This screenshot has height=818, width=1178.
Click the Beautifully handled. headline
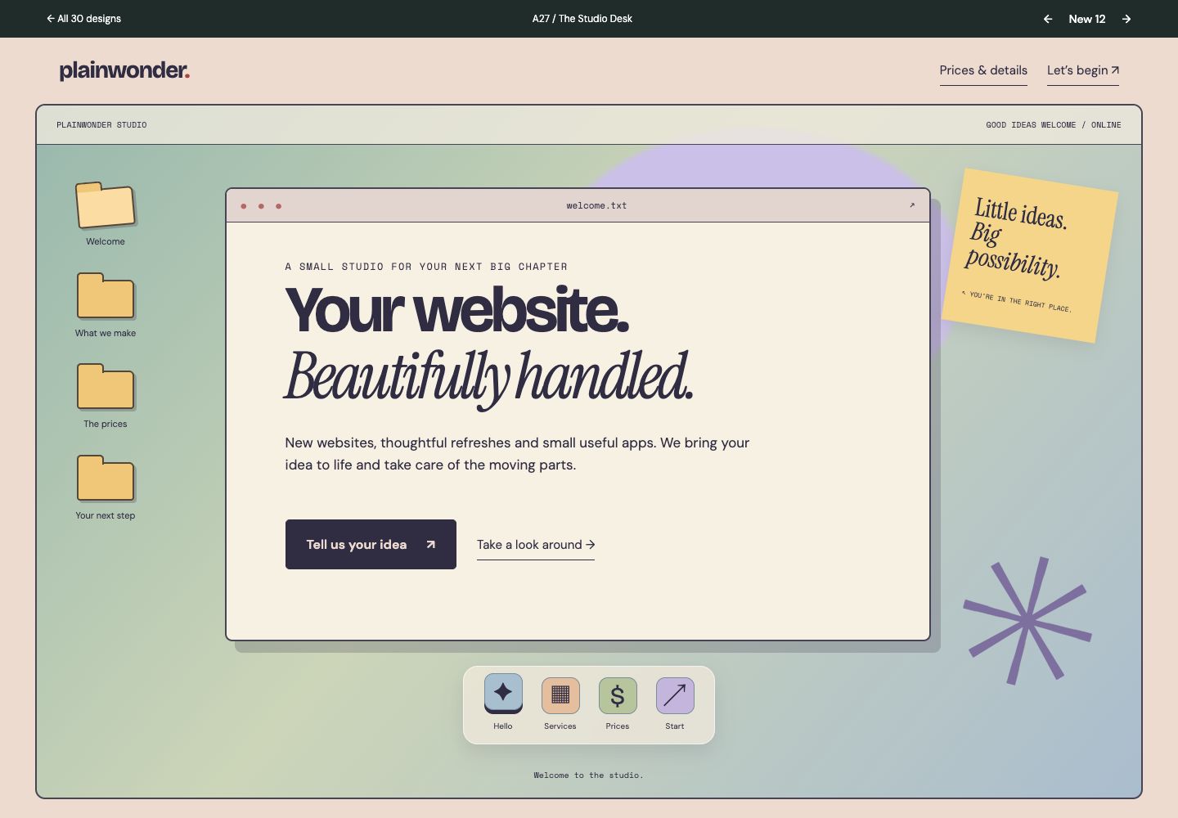point(489,377)
